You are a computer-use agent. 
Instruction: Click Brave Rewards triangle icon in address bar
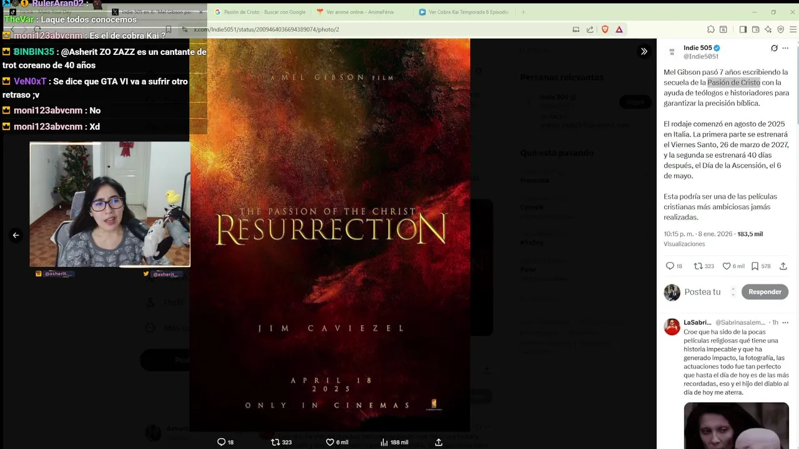click(x=619, y=29)
